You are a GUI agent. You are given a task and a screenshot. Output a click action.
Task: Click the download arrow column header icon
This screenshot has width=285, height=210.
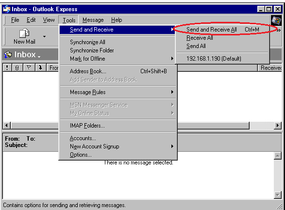click(x=40, y=68)
